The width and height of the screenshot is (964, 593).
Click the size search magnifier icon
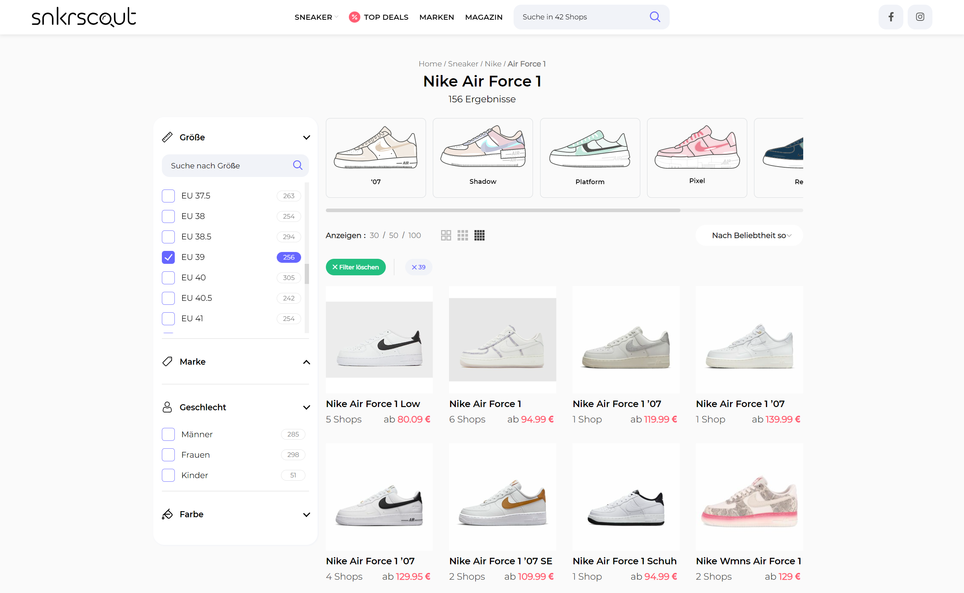[x=298, y=165]
